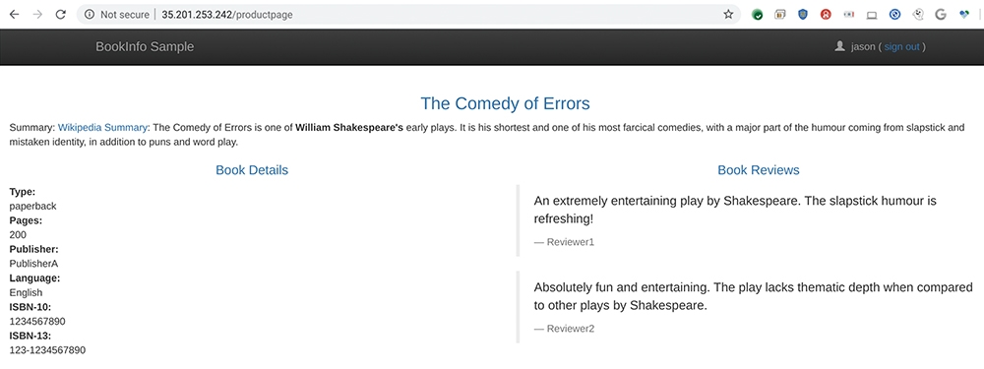984x369 pixels.
Task: Open the grey G extension icon
Action: point(940,15)
